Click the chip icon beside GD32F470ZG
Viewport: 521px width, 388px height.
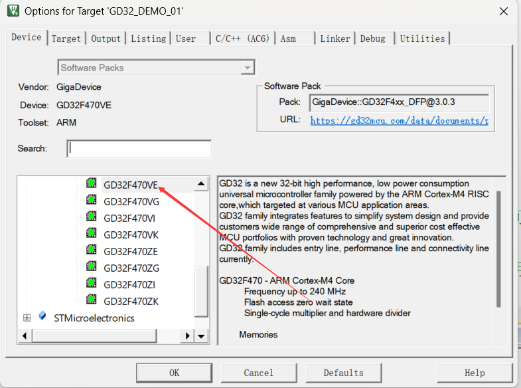[92, 266]
